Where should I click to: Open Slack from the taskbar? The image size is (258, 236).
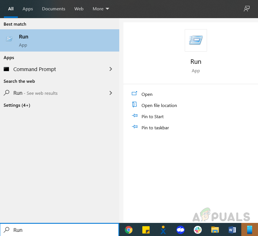point(198,230)
